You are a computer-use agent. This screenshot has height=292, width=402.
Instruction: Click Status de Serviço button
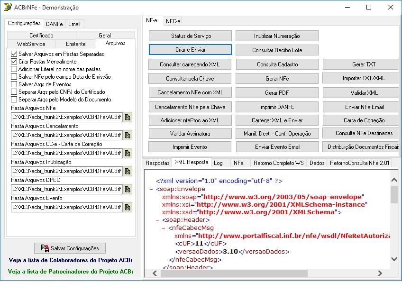click(190, 36)
